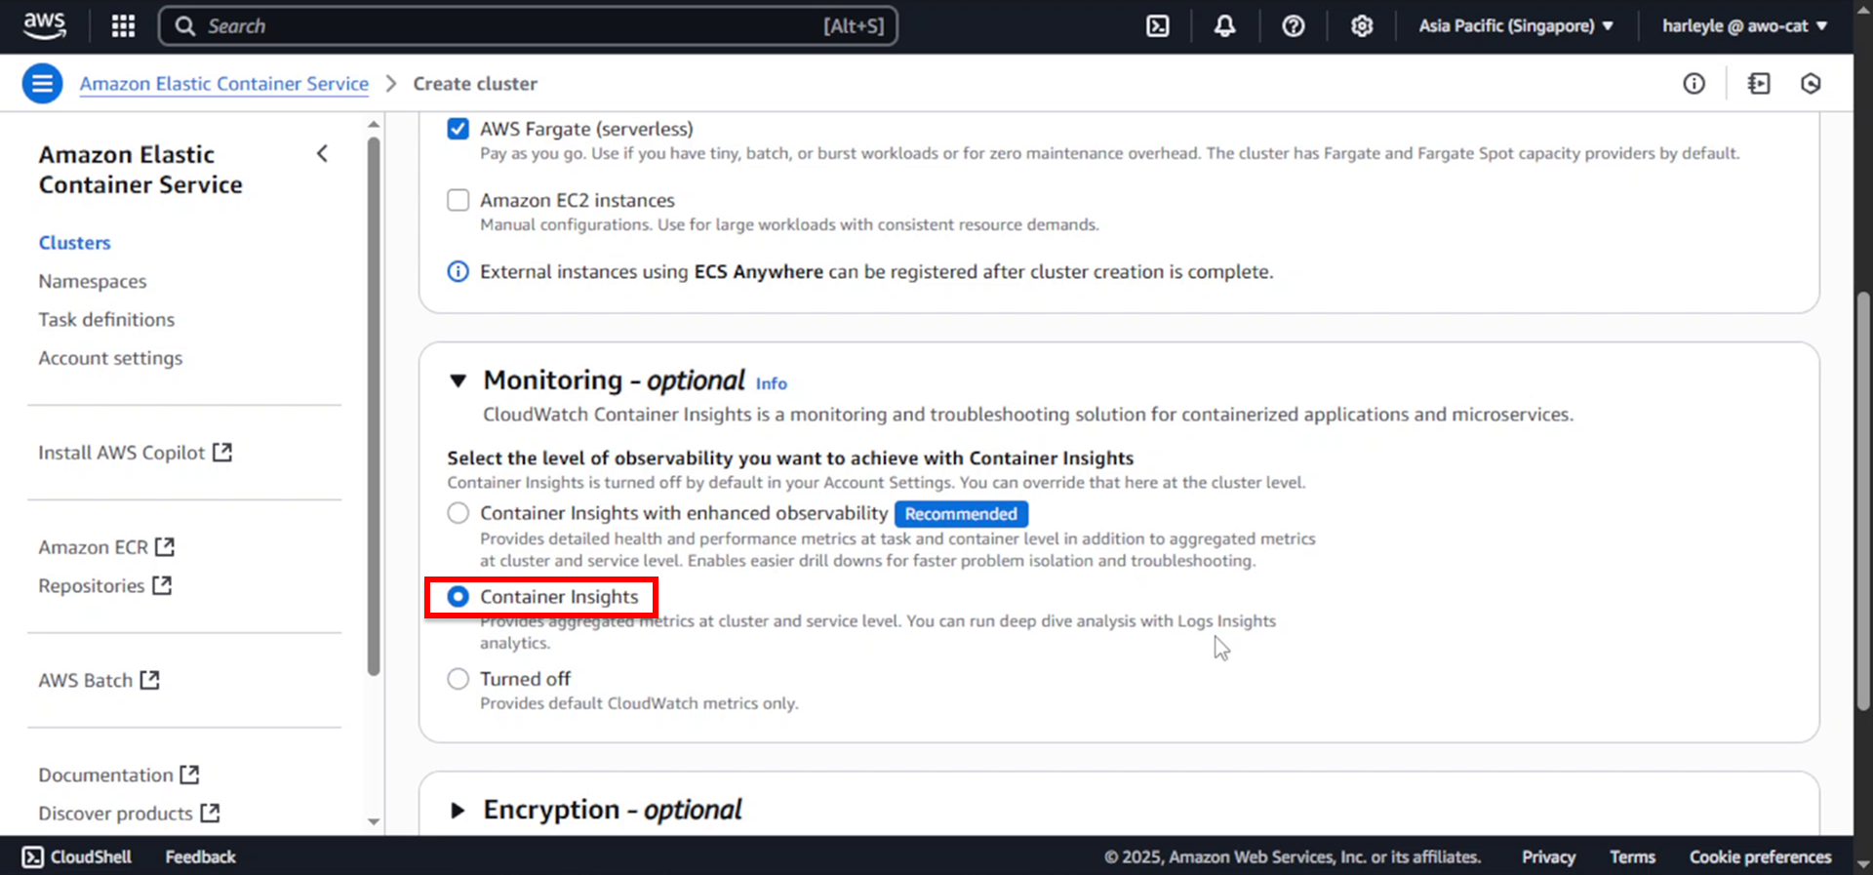The image size is (1873, 875).
Task: Click the hexagon clock icon in the top bar
Action: pos(1811,84)
